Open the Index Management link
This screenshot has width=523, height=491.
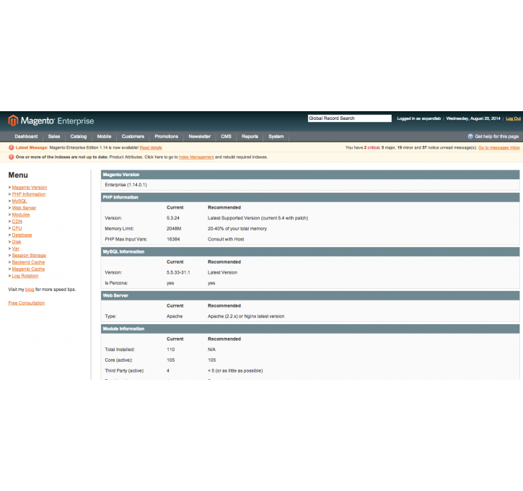click(x=196, y=157)
